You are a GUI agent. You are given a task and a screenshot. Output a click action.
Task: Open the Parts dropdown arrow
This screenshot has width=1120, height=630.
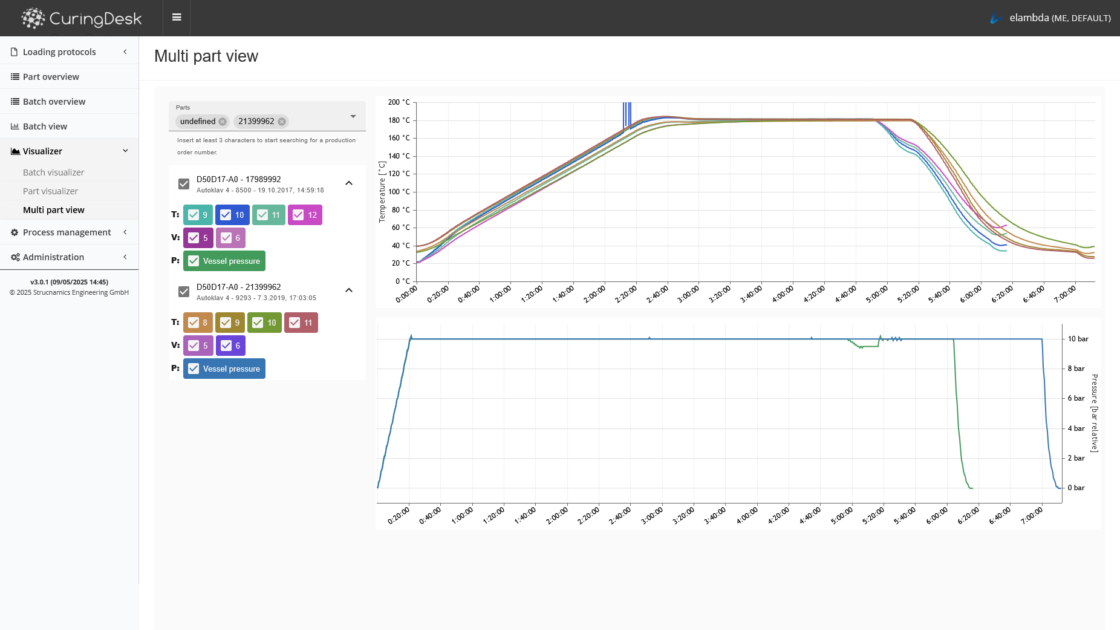point(353,116)
